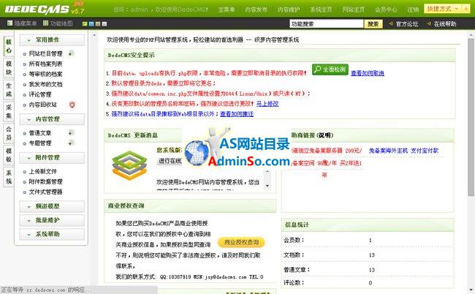Image resolution: width=475 pixels, height=294 pixels.
Task: Click the stacked-layers DedeCMS update logo
Action: pos(129,165)
